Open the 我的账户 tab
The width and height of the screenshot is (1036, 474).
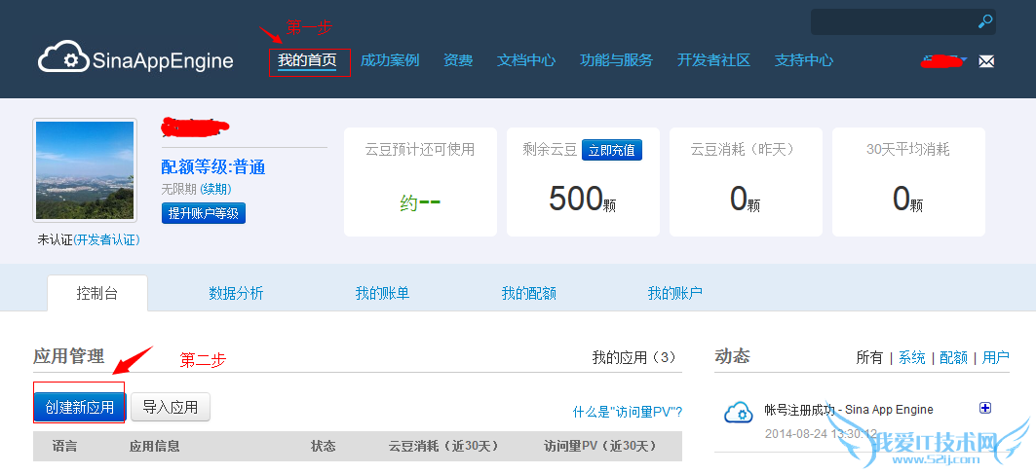[674, 293]
